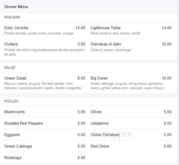
Task: Open the Green Salad item
Action: click(x=15, y=78)
